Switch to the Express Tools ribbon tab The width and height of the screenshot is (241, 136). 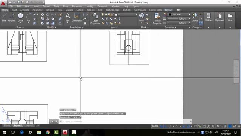(156, 10)
